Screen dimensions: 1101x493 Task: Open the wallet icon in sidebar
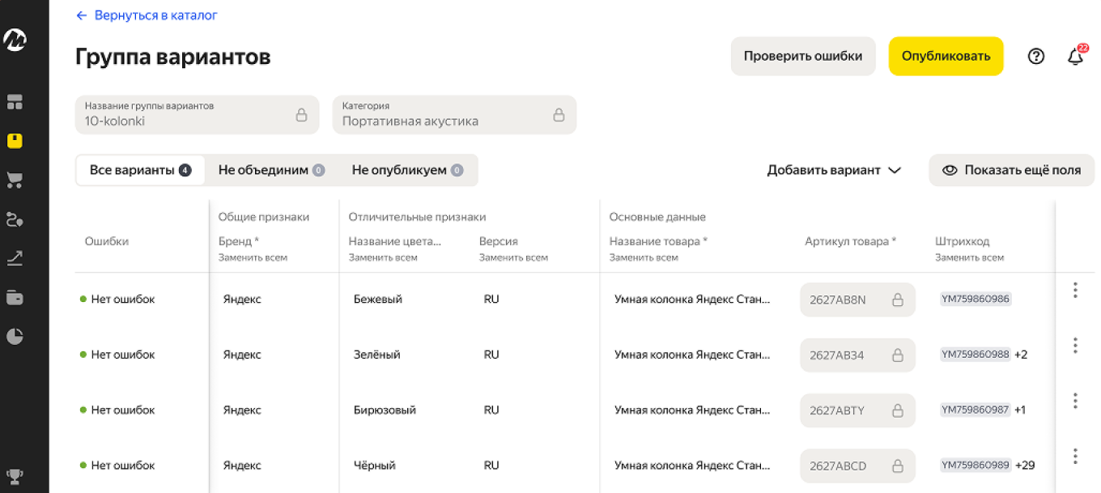tap(15, 297)
